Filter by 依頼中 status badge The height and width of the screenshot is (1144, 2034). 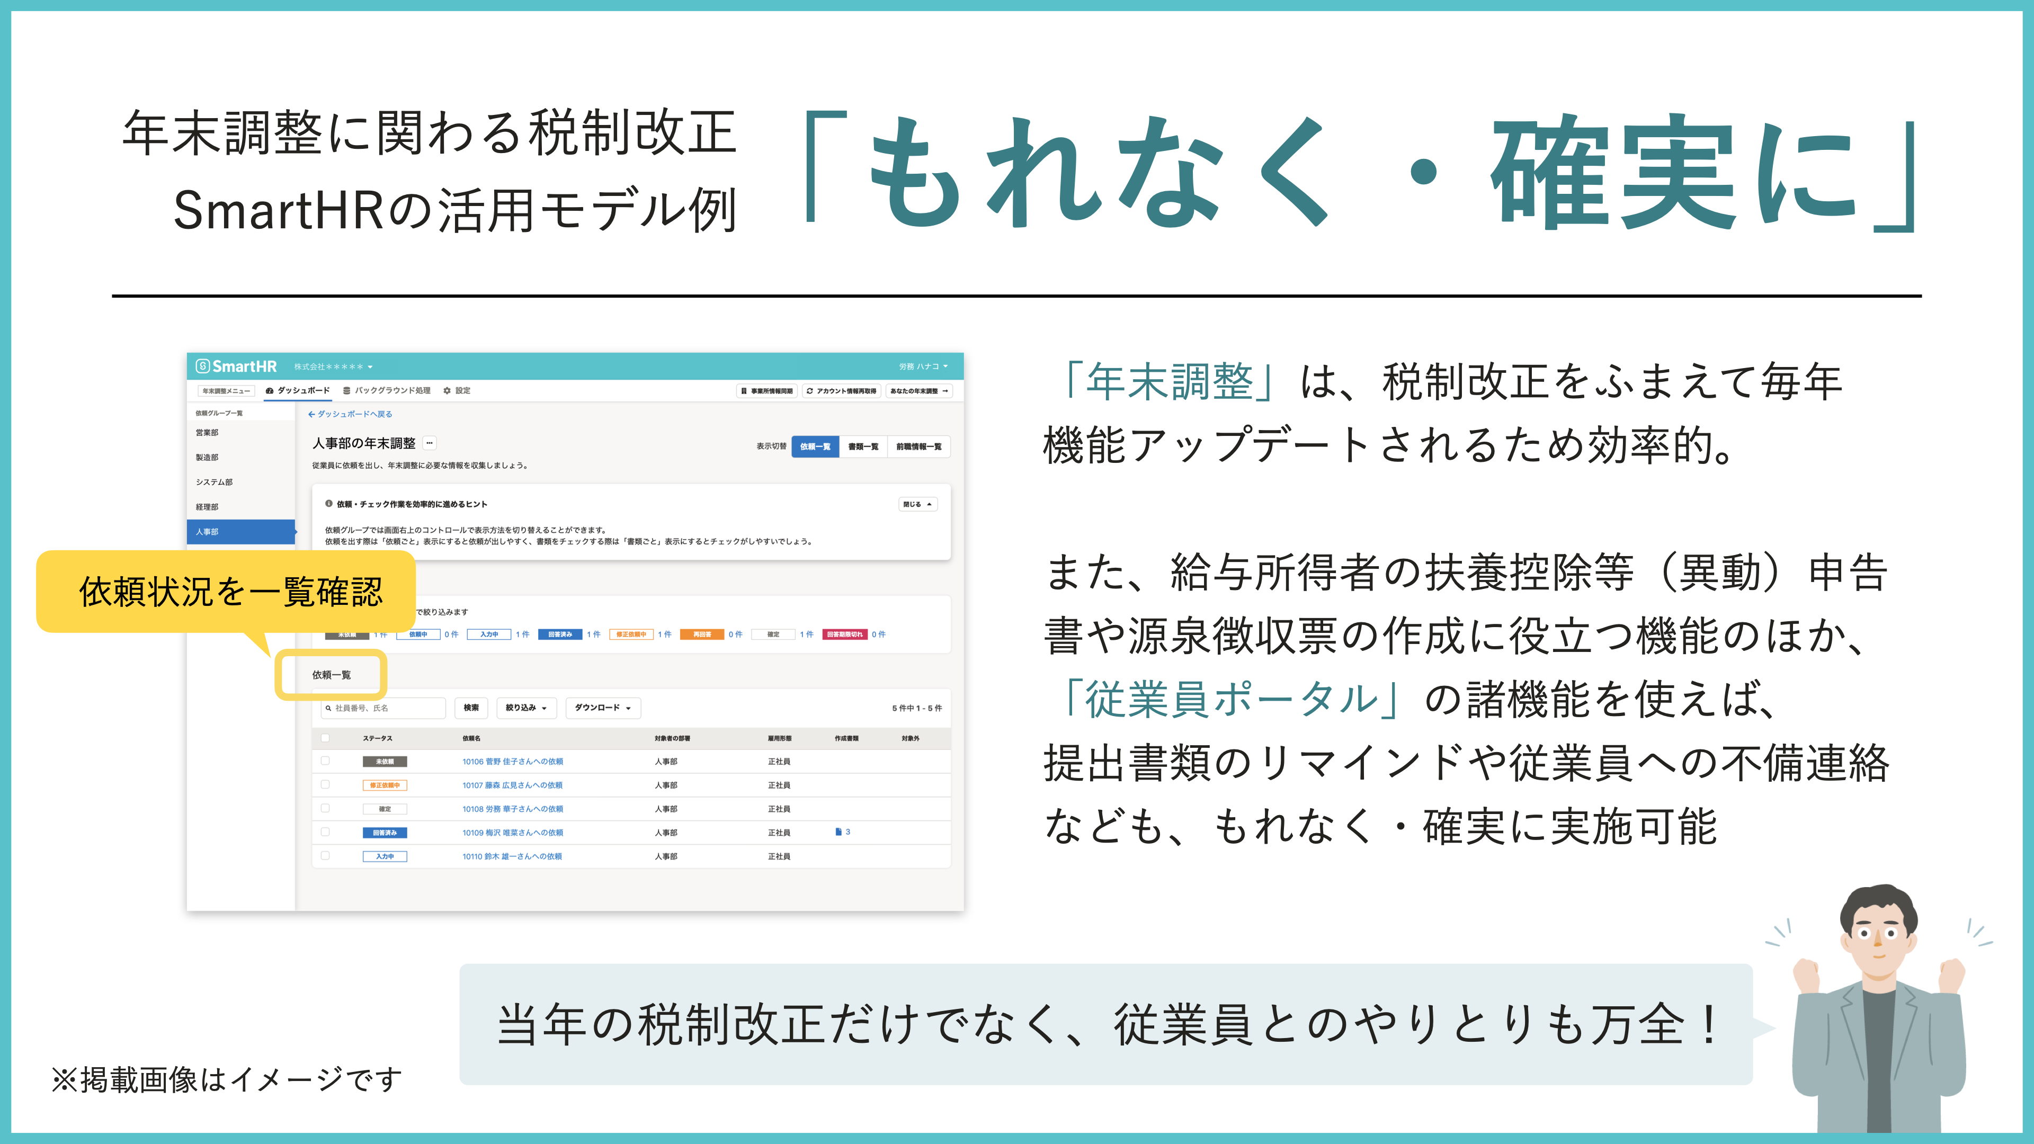418,635
